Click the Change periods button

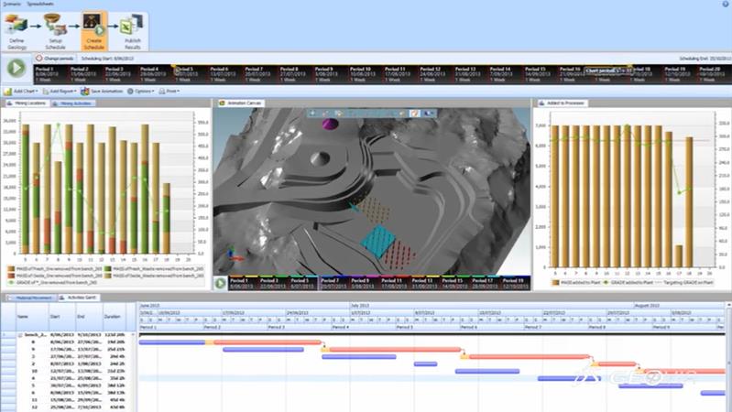pyautogui.click(x=55, y=59)
